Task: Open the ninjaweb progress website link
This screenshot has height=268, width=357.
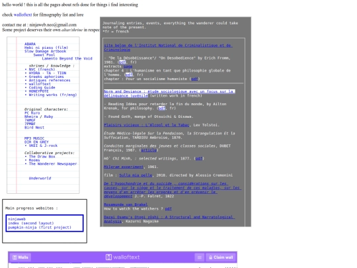Action: point(17,219)
